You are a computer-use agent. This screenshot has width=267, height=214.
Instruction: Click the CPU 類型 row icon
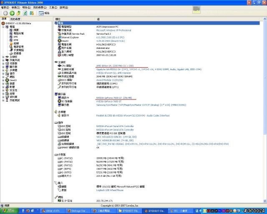click(x=59, y=66)
